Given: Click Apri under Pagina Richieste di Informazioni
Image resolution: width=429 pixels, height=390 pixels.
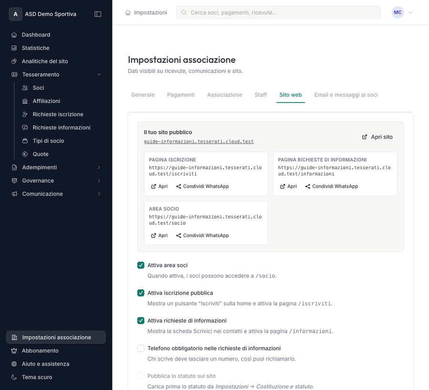Looking at the screenshot, I should (288, 186).
